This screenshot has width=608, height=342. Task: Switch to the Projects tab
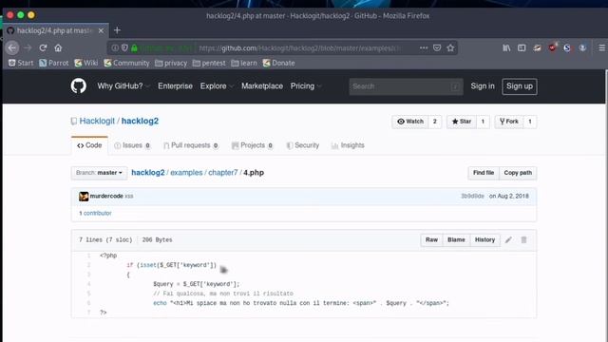252,145
